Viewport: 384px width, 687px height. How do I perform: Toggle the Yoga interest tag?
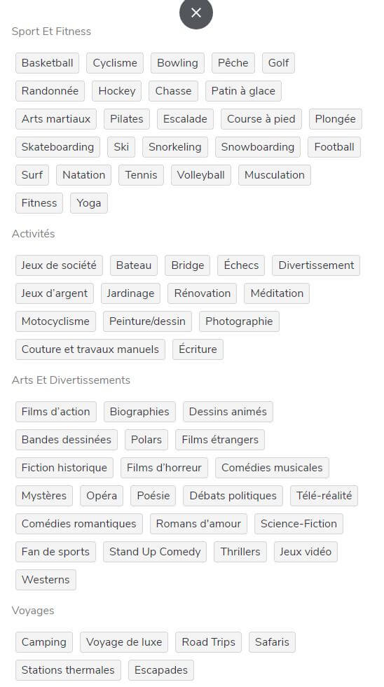click(88, 203)
